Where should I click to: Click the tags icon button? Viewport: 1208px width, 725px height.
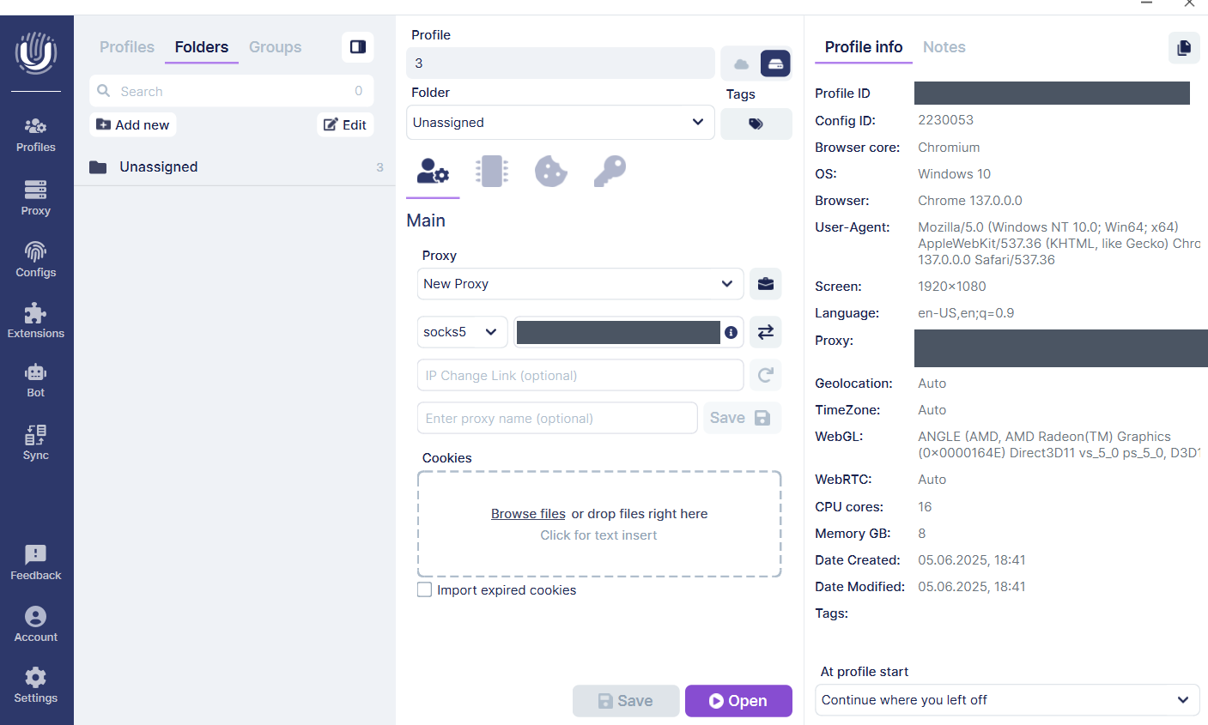[x=756, y=124]
